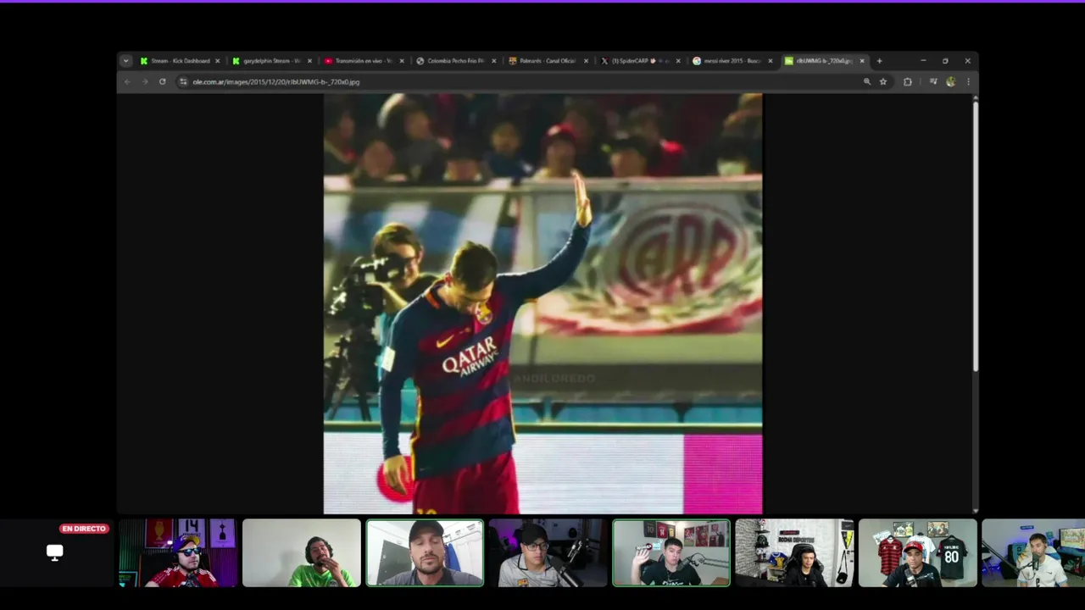Close the Transmisión en vivo tab
The width and height of the screenshot is (1085, 610).
(x=402, y=61)
